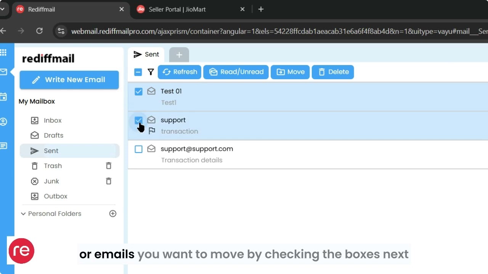Switch to Rediffmail browser tab

click(x=71, y=9)
